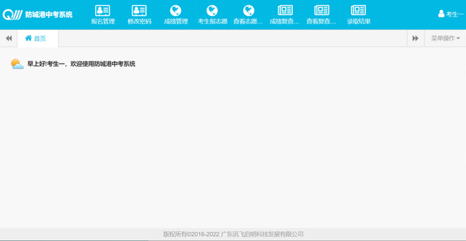466x241 pixels.
Task: Click the 防城港中考系统 title text
Action: click(x=49, y=14)
